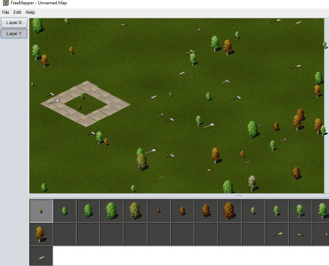Viewport: 329px width, 266px height.
Task: Pick the small light-green trunk tree tile
Action: (x=276, y=211)
